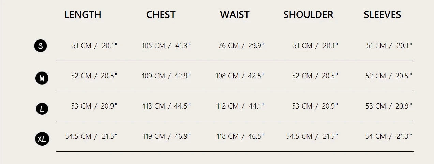Select the 109 CM / 42.9" chest cell

pos(166,76)
